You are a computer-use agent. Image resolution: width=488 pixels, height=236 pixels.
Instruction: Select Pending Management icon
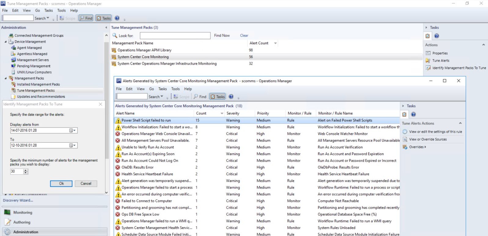click(x=13, y=66)
